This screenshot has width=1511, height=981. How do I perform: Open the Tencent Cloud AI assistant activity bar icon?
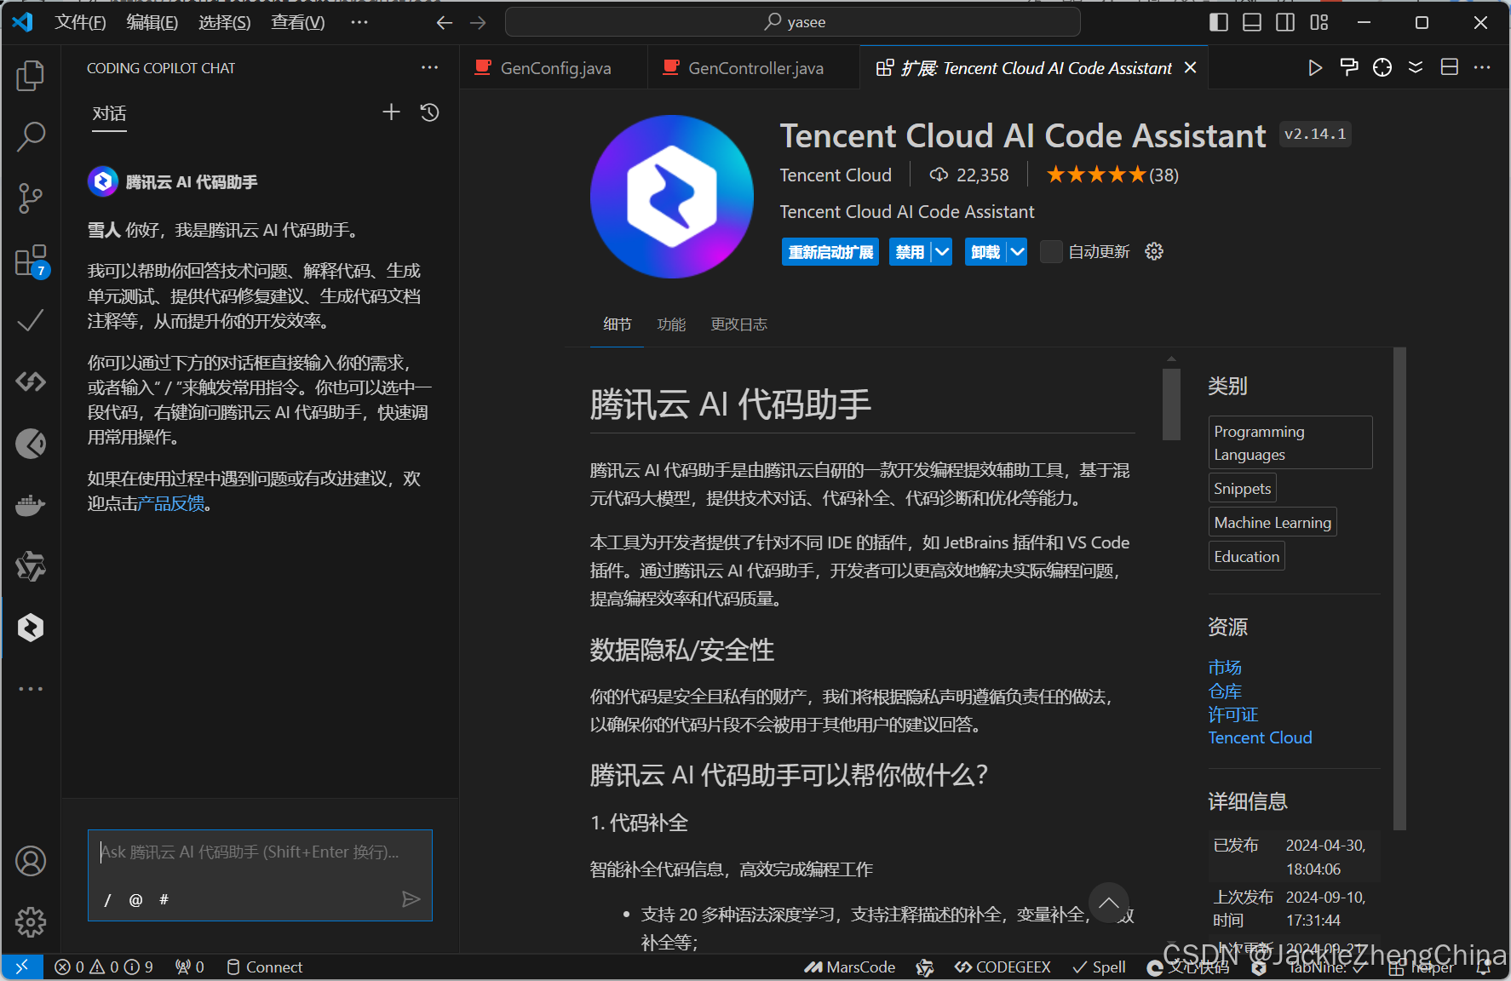pyautogui.click(x=31, y=628)
